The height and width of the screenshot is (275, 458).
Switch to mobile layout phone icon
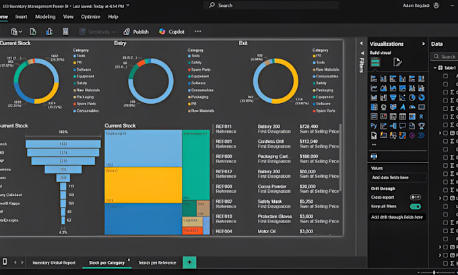(5, 262)
